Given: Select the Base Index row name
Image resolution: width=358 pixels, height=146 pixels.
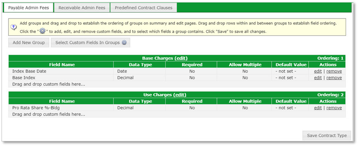Looking at the screenshot, I should pyautogui.click(x=24, y=78).
